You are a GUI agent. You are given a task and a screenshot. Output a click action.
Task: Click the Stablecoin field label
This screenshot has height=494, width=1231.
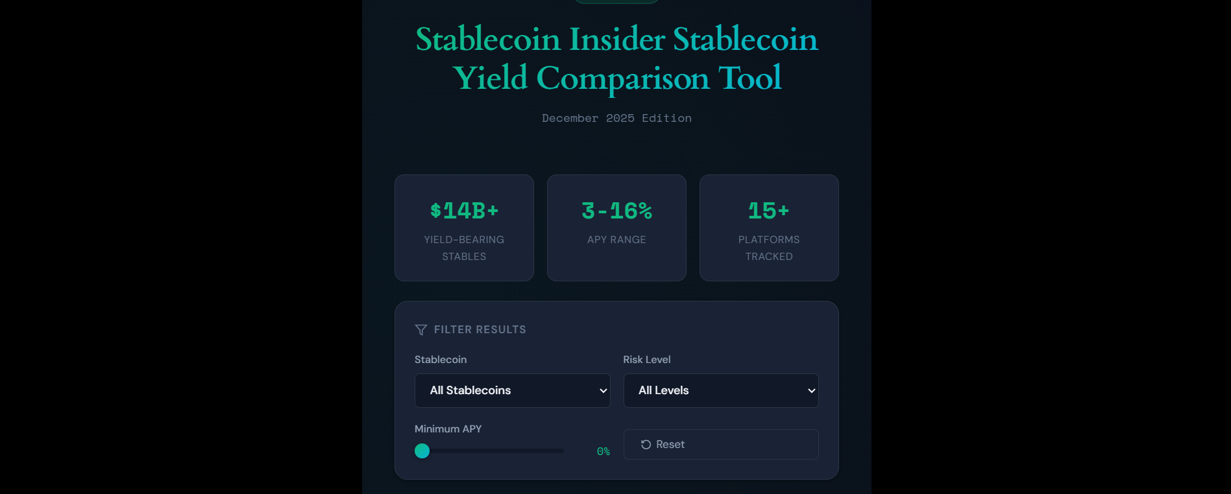coord(441,359)
